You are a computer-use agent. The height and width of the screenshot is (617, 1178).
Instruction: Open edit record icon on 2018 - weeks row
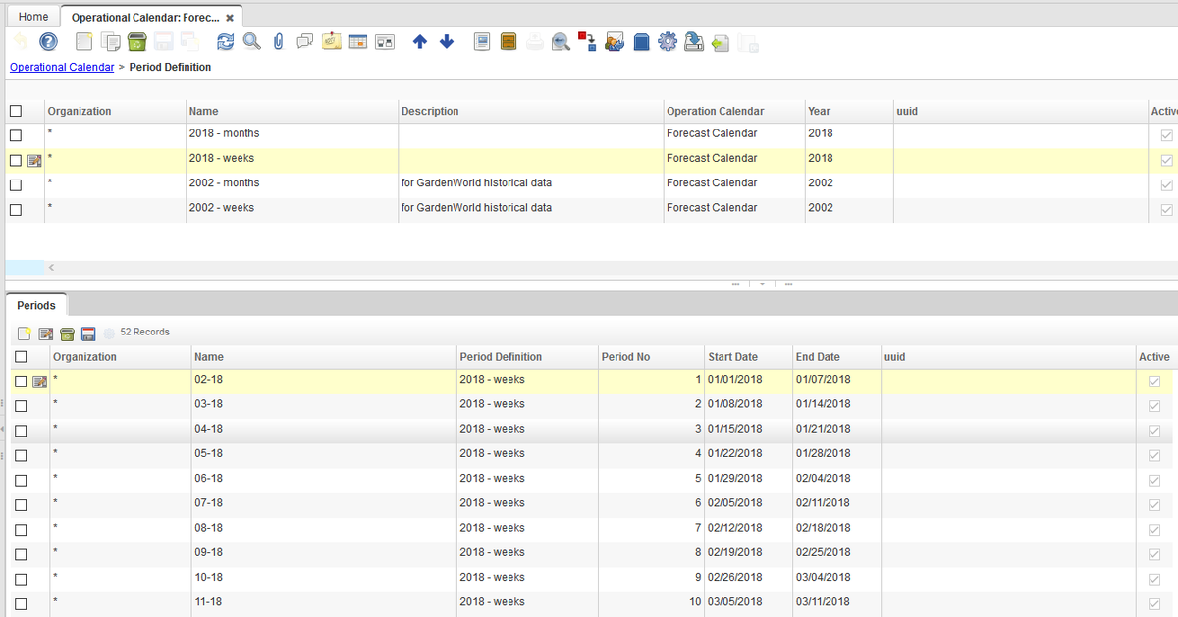coord(34,160)
